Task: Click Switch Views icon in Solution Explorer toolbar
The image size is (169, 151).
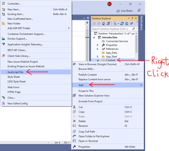Action: pyautogui.click(x=108, y=23)
